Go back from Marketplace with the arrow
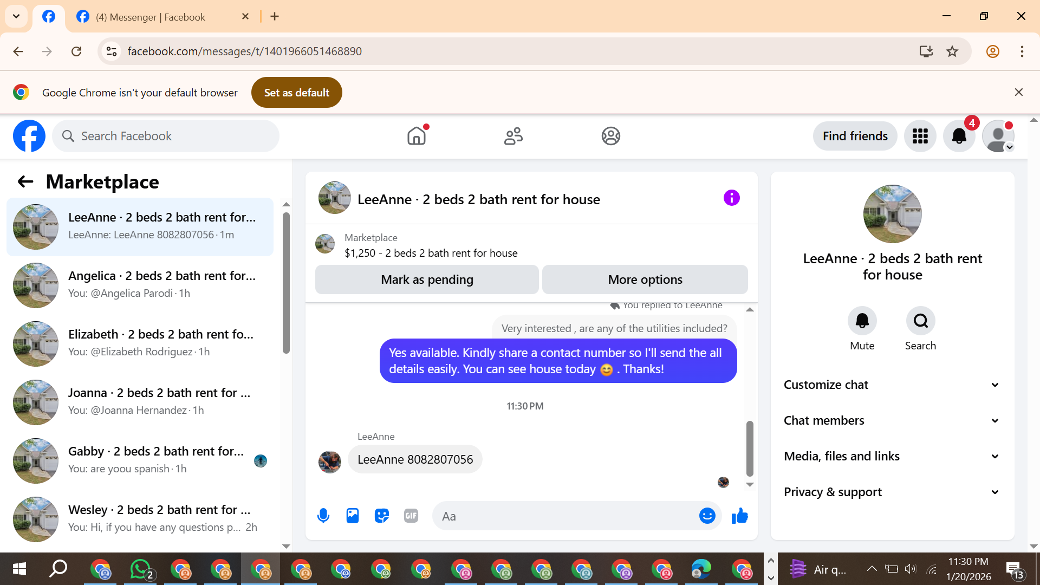The image size is (1040, 585). click(x=25, y=182)
